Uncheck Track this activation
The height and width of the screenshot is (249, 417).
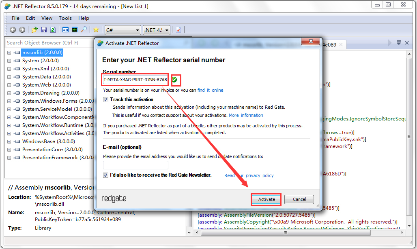pyautogui.click(x=106, y=99)
